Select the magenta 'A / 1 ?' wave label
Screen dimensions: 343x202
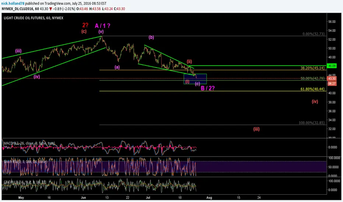click(102, 26)
